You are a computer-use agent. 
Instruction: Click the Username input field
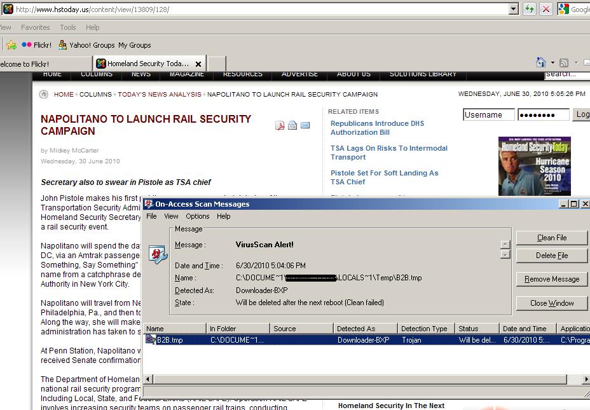(x=488, y=115)
